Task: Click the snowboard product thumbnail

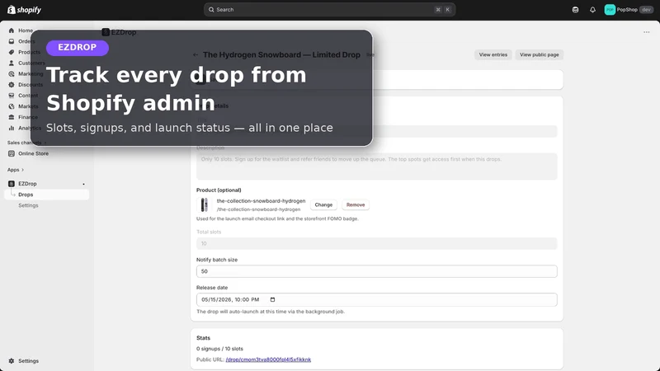Action: [x=204, y=204]
